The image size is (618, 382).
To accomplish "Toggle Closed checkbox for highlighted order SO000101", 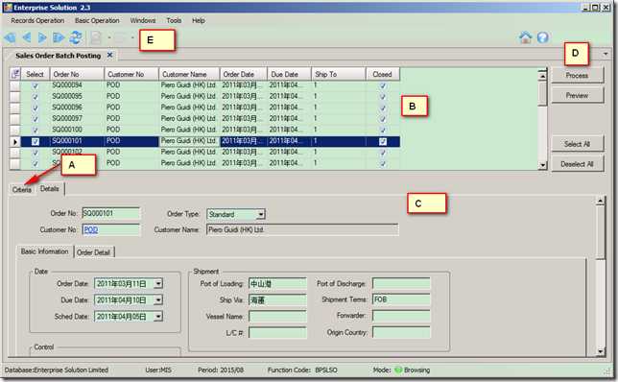I will [382, 141].
